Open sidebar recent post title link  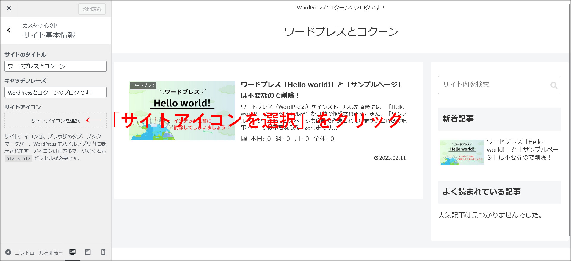pos(523,149)
